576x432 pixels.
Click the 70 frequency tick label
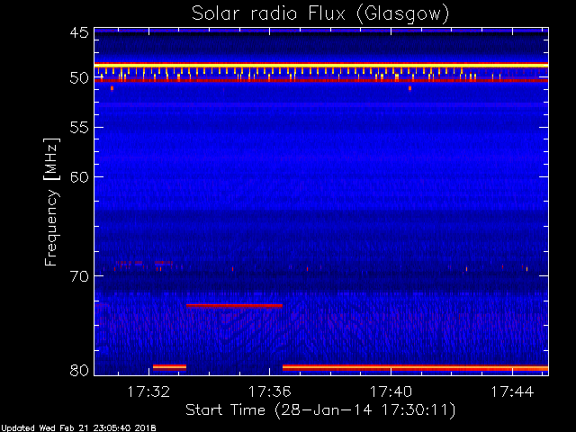79,276
